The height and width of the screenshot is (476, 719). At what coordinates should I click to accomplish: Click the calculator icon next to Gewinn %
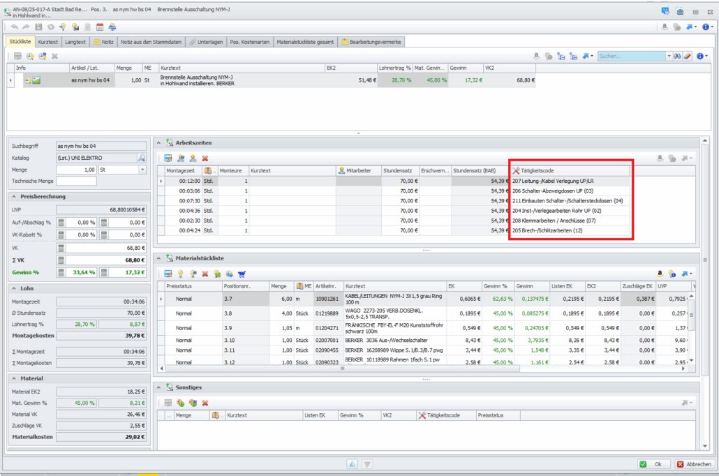pos(61,272)
